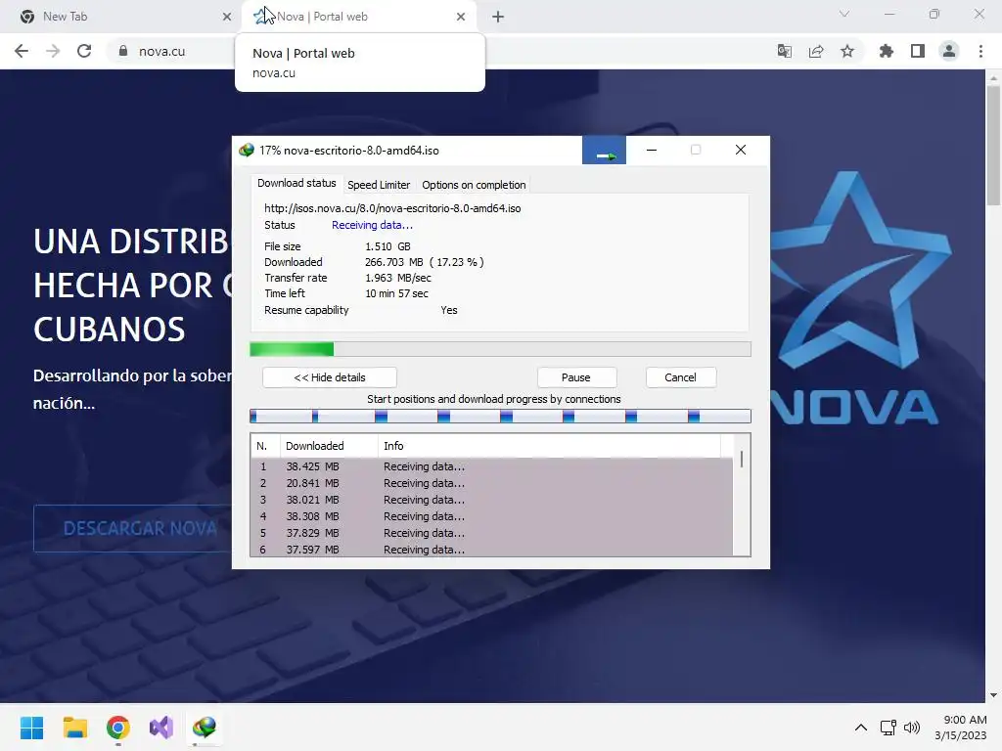Image resolution: width=1002 pixels, height=751 pixels.
Task: Click the Chrome back arrow
Action: (x=22, y=51)
